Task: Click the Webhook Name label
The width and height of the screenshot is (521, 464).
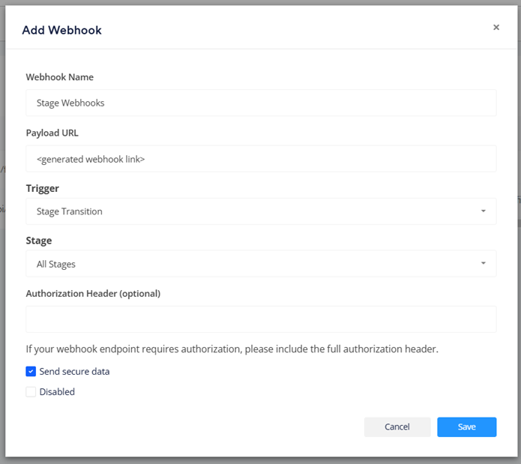Action: pos(60,77)
